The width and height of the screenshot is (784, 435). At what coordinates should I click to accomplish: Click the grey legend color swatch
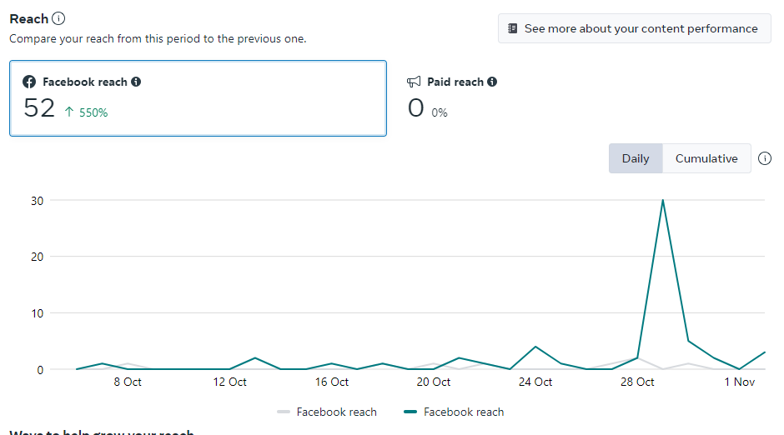[283, 412]
